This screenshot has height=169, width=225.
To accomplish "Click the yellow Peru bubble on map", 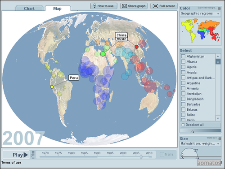I will 52,87.
